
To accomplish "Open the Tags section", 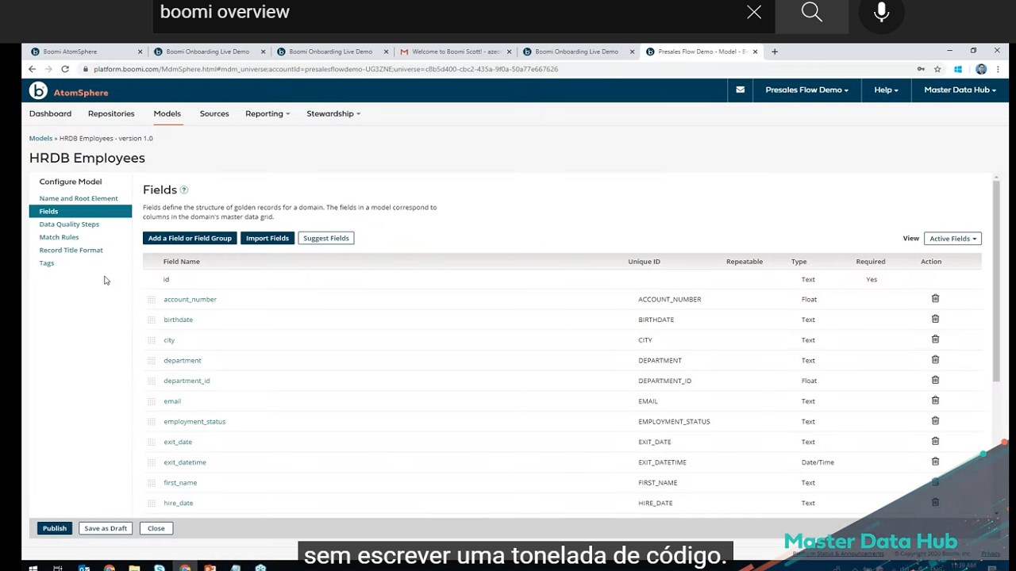I will click(x=47, y=263).
